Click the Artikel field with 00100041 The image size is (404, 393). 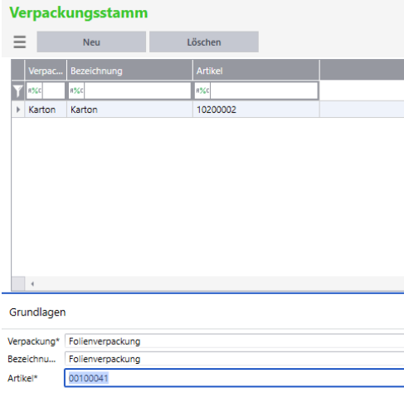[235, 378]
